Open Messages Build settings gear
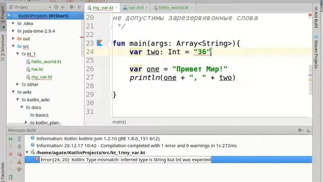323x182 pixels. coord(300,130)
